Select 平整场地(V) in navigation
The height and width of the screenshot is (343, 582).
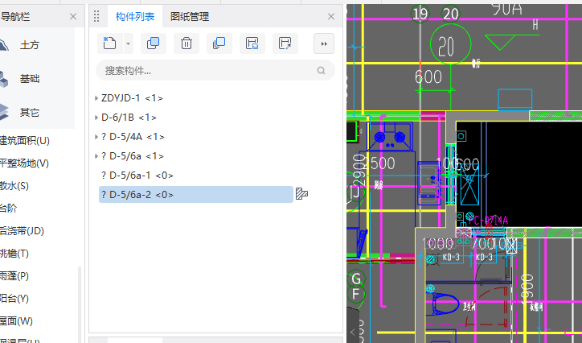(24, 163)
